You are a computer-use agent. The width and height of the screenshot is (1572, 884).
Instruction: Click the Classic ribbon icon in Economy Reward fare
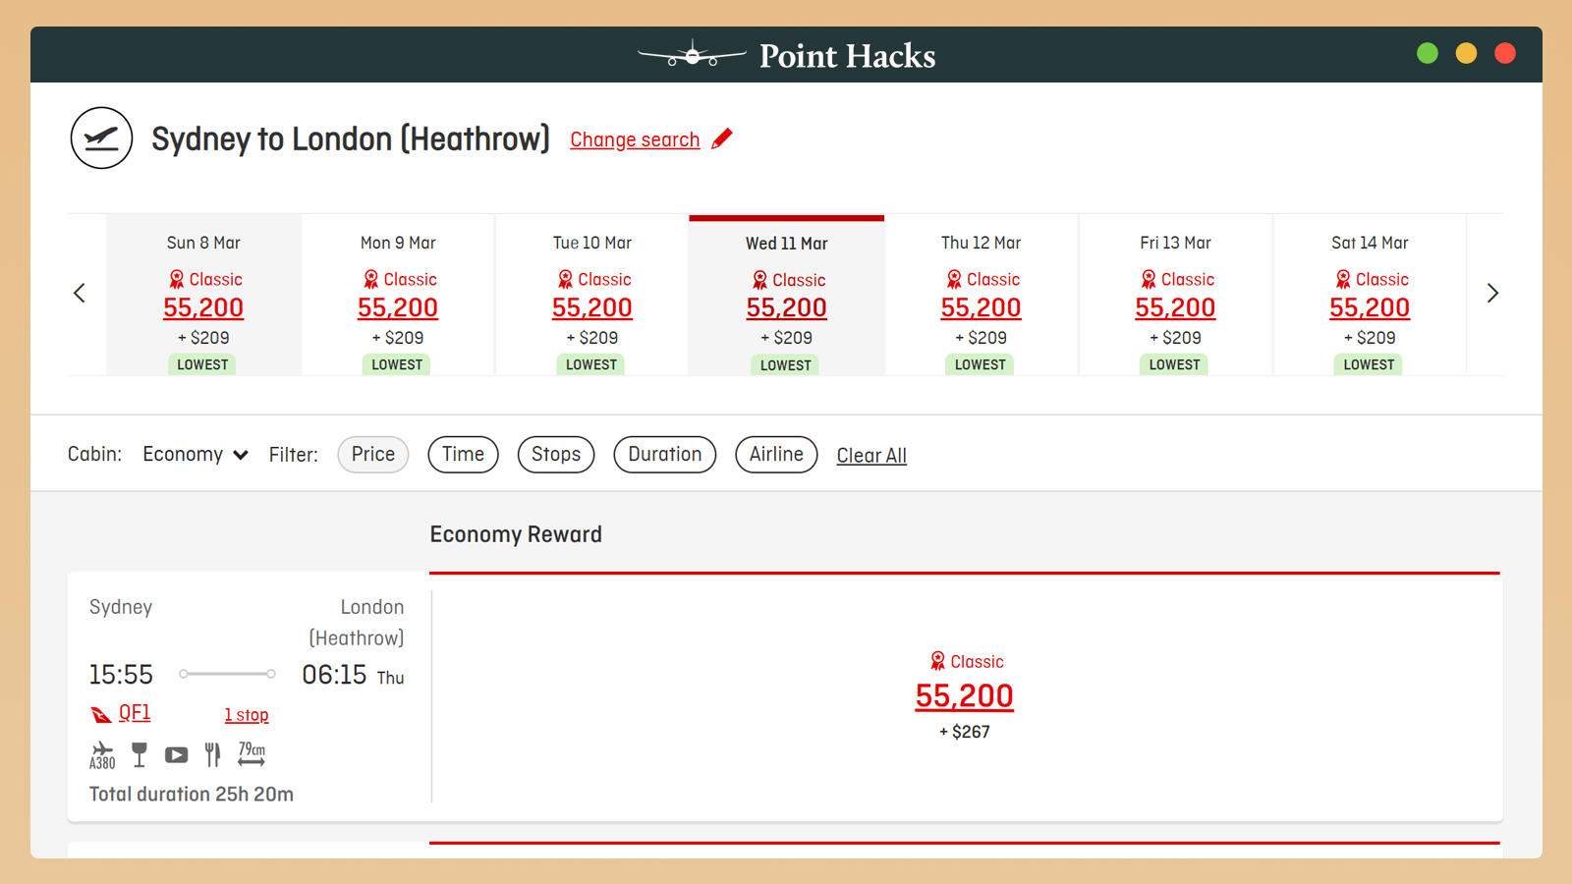(938, 661)
